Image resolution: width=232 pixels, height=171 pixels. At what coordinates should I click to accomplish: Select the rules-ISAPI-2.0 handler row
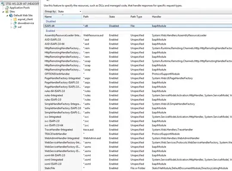click(x=138, y=99)
